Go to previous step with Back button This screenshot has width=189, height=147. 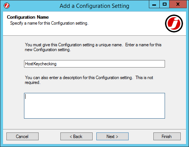click(76, 137)
